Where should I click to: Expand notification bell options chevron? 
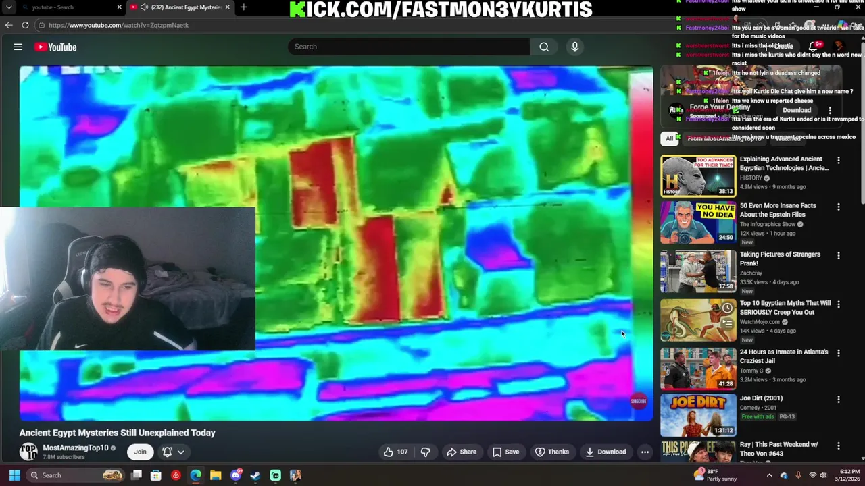180,452
